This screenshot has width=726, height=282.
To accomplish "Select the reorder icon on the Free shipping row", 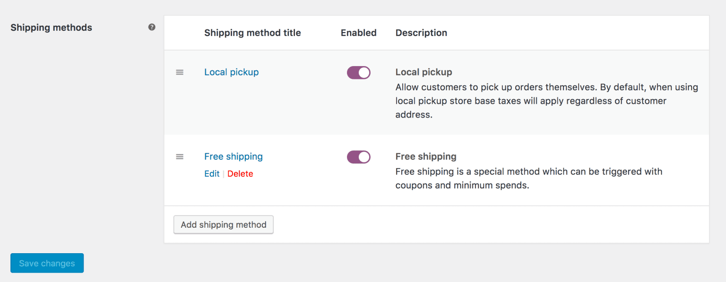I will coord(180,156).
